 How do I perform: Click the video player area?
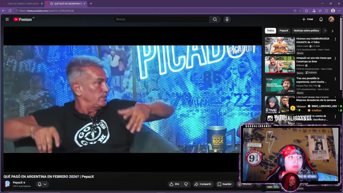132,99
